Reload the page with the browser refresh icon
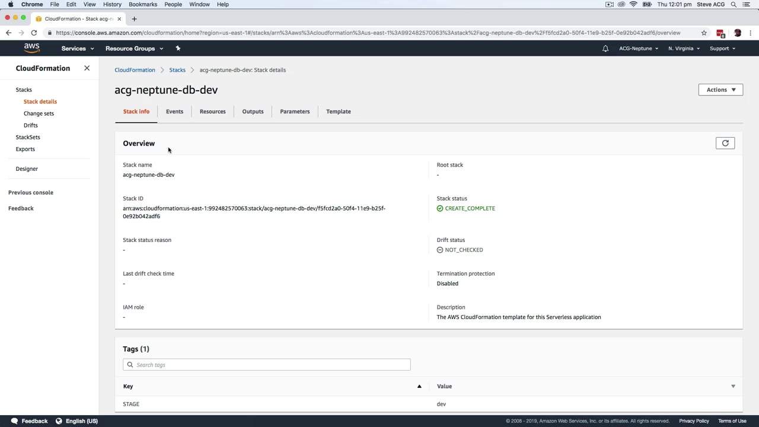Viewport: 759px width, 427px height. [x=34, y=33]
